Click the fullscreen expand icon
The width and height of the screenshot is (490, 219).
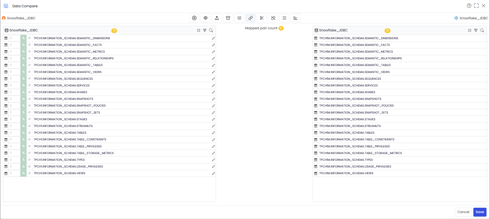(x=476, y=6)
